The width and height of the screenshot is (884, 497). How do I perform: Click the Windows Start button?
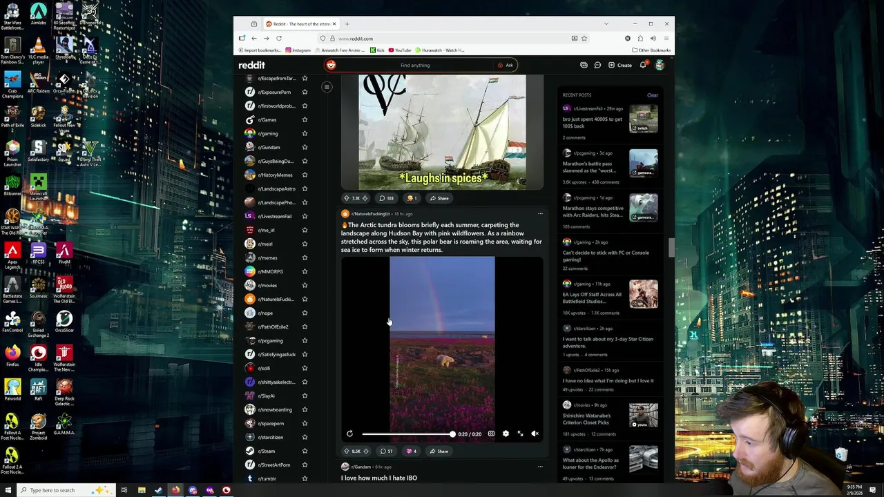[x=9, y=490]
